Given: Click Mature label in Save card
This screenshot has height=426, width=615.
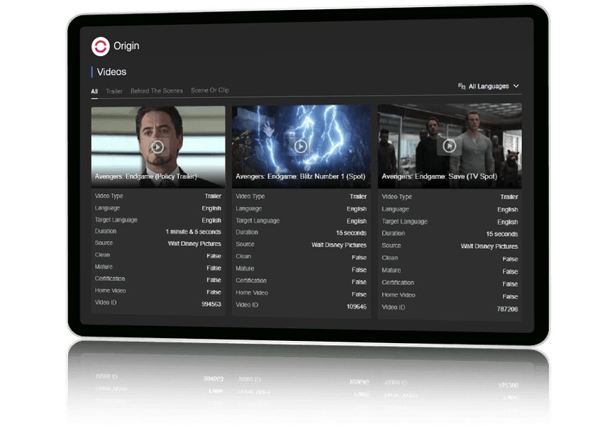Looking at the screenshot, I should tap(392, 270).
